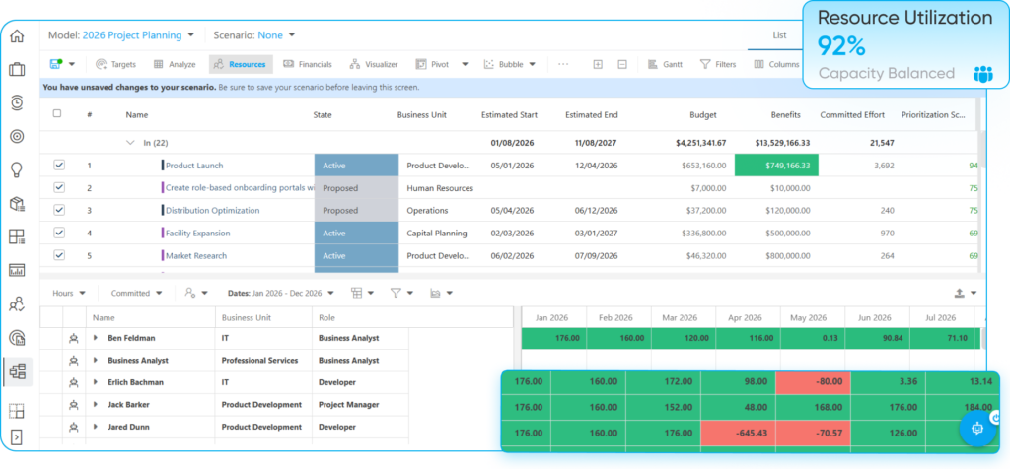This screenshot has width=1010, height=469.
Task: Open the Committed dropdown
Action: pyautogui.click(x=136, y=293)
